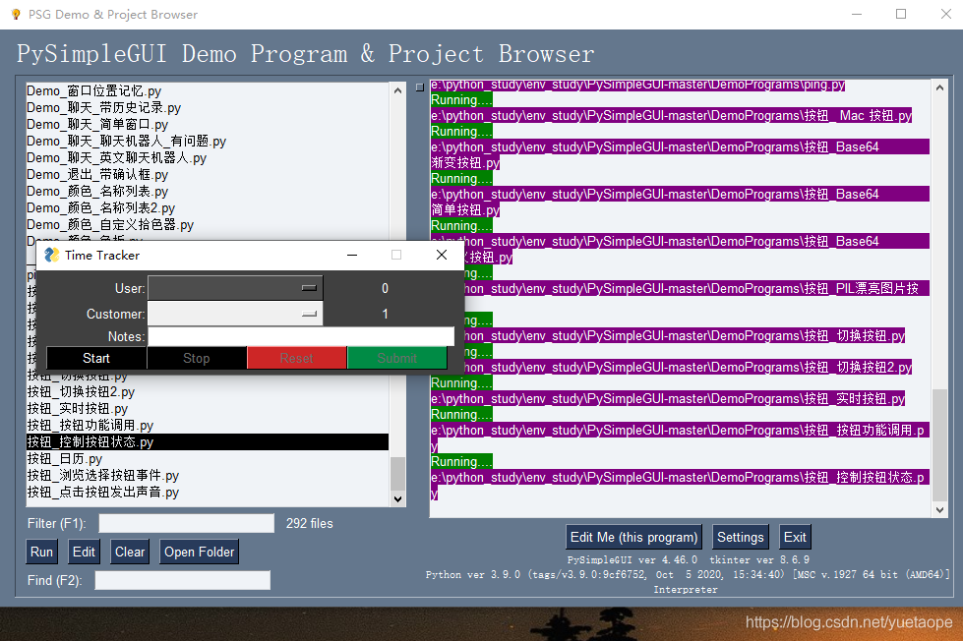Select Demo_聊天_带历史记录.py in file list
This screenshot has width=963, height=641.
click(208, 107)
